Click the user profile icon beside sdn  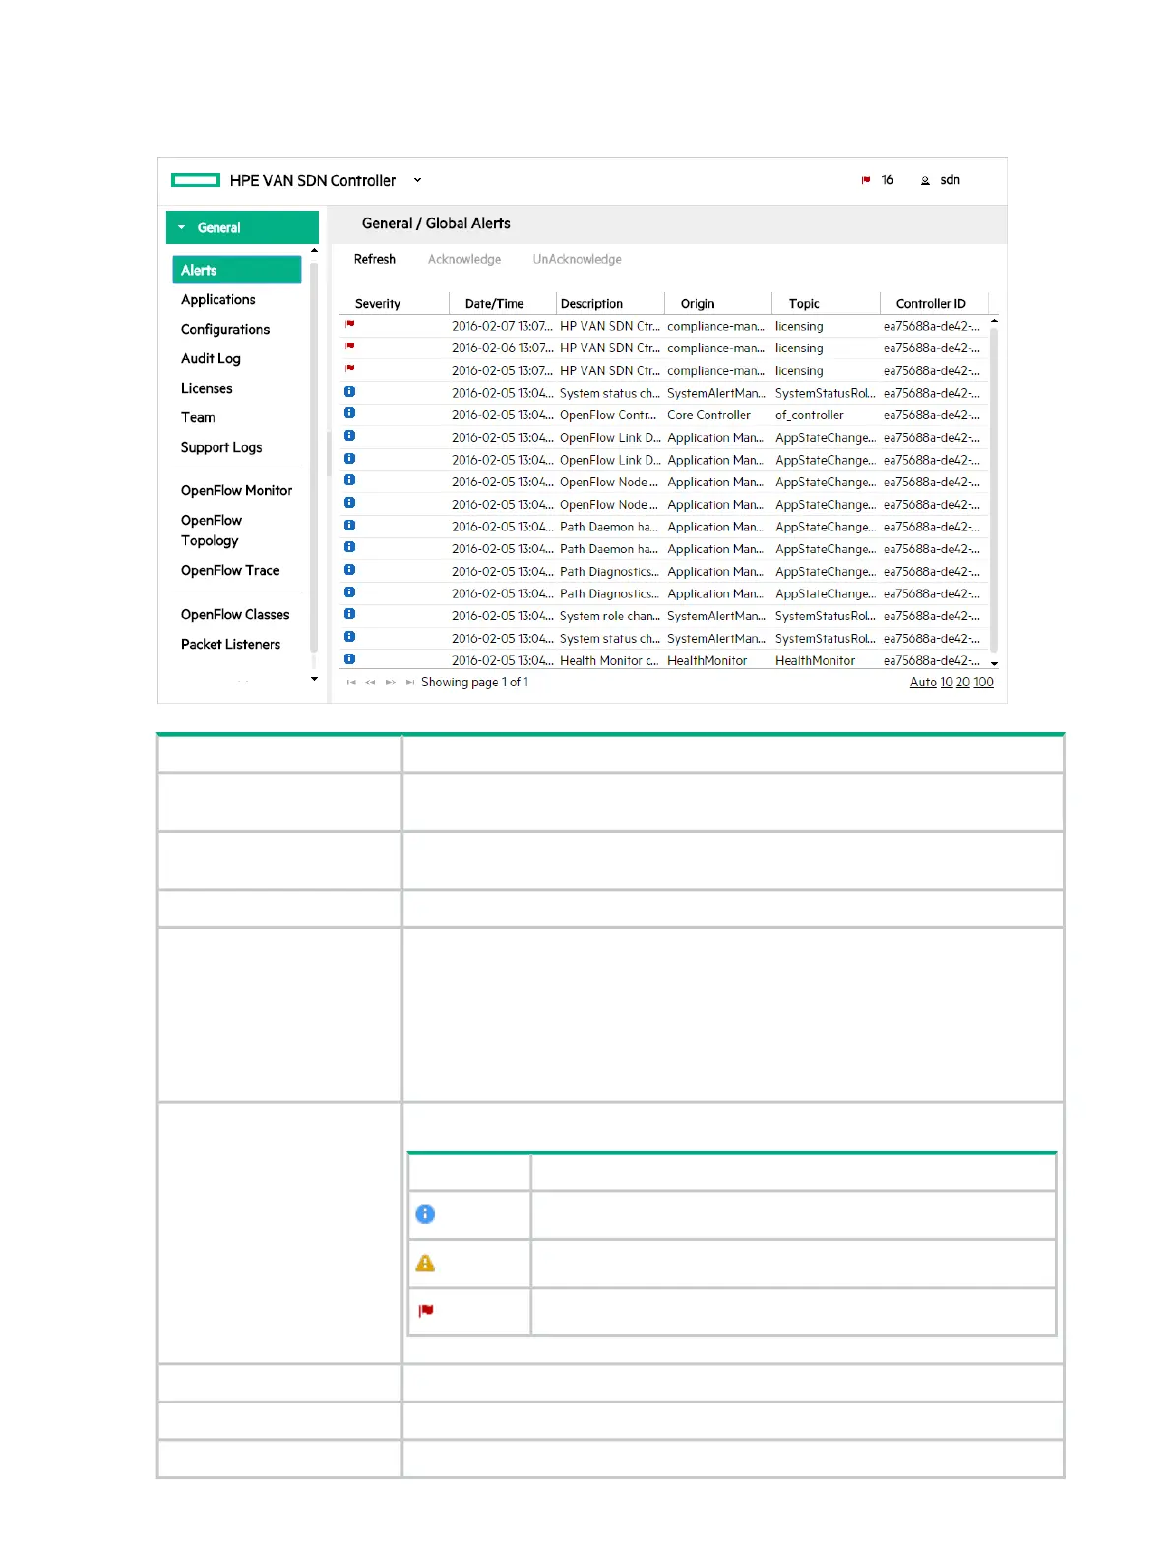pyautogui.click(x=925, y=180)
